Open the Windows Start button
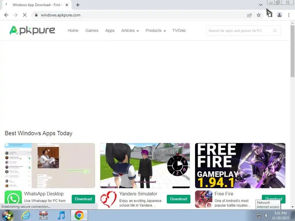 tap(7, 215)
